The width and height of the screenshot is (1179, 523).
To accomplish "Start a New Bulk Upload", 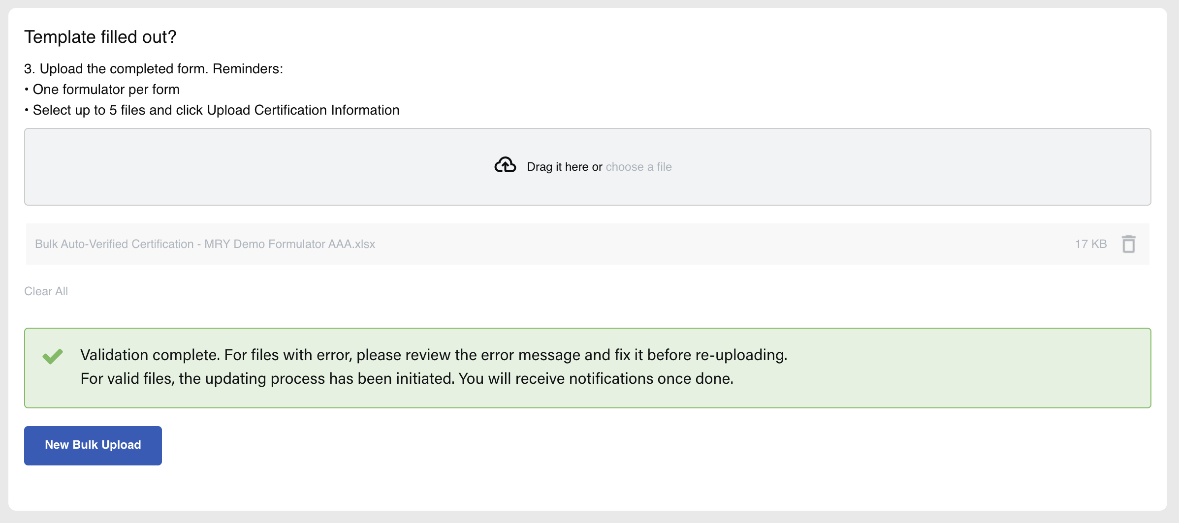I will click(x=93, y=445).
